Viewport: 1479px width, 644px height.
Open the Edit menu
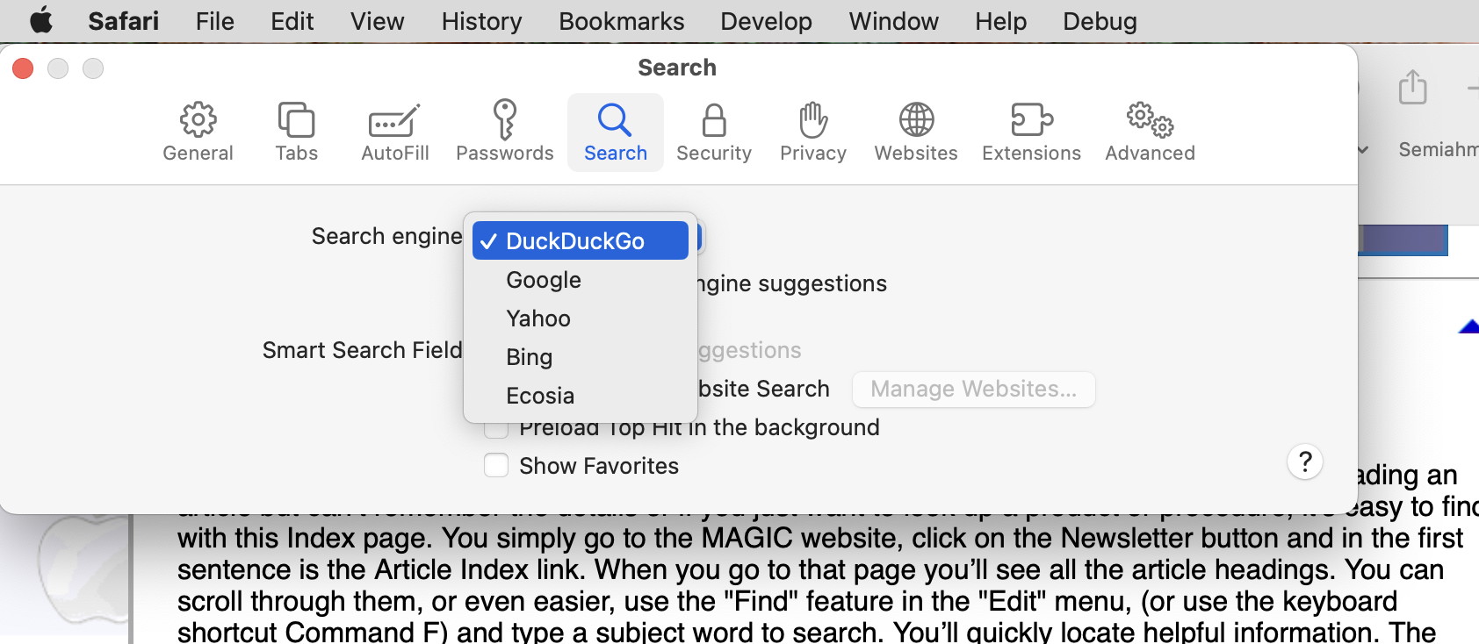click(x=292, y=20)
